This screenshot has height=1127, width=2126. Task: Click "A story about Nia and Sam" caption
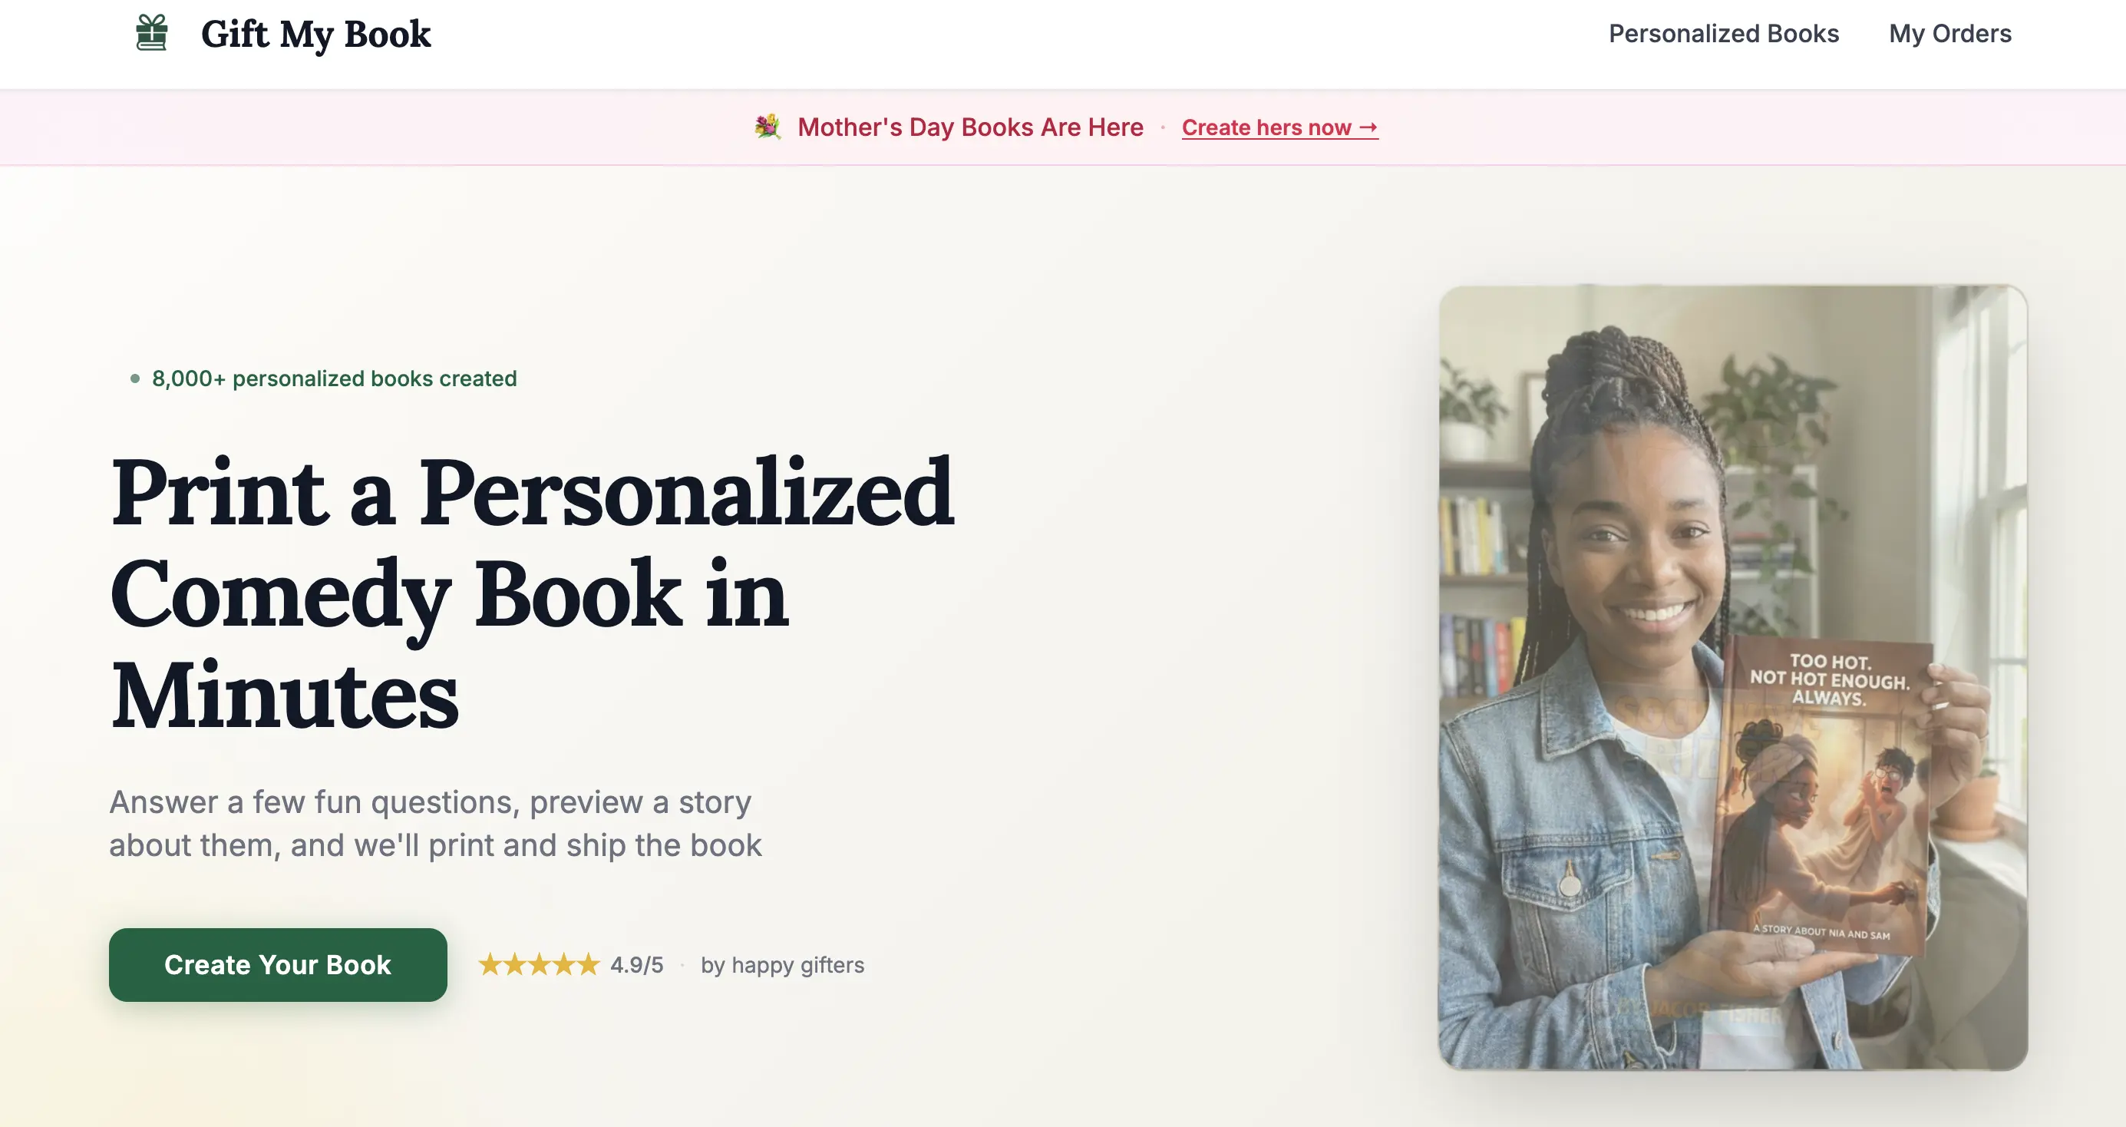tap(1821, 932)
